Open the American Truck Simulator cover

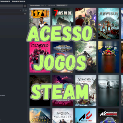coord(63,57)
